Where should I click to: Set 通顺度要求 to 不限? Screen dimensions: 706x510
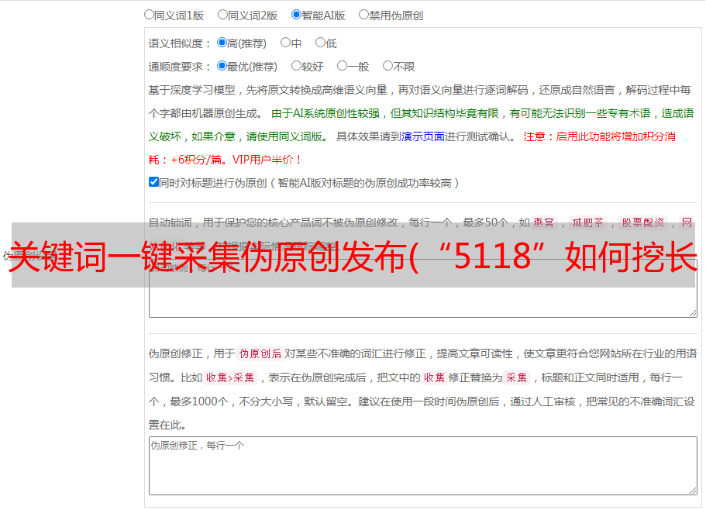[387, 66]
